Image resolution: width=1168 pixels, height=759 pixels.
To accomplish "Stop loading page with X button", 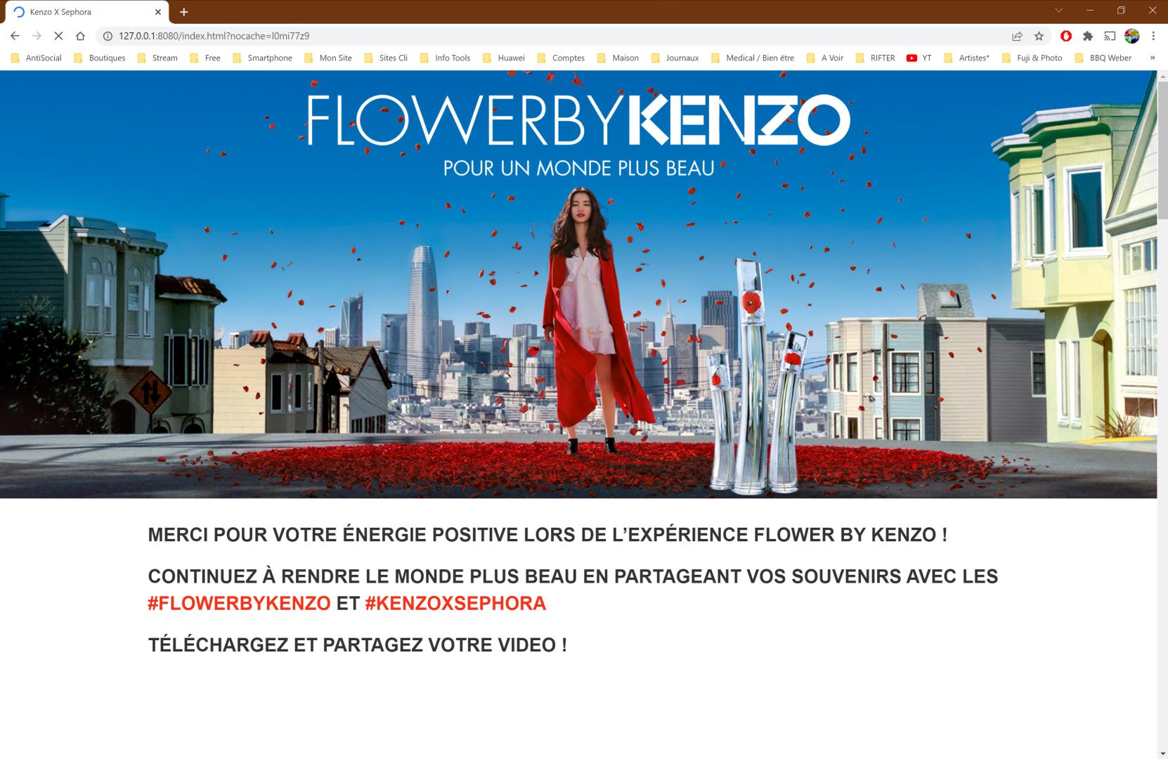I will (58, 36).
